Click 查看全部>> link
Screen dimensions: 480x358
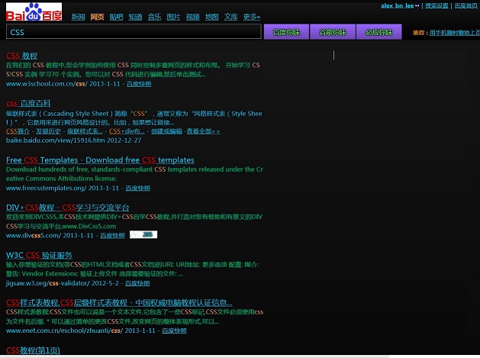(x=203, y=131)
